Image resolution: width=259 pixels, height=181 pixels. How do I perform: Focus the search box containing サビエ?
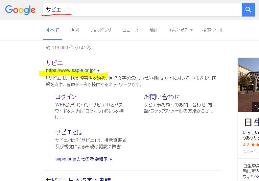click(142, 10)
